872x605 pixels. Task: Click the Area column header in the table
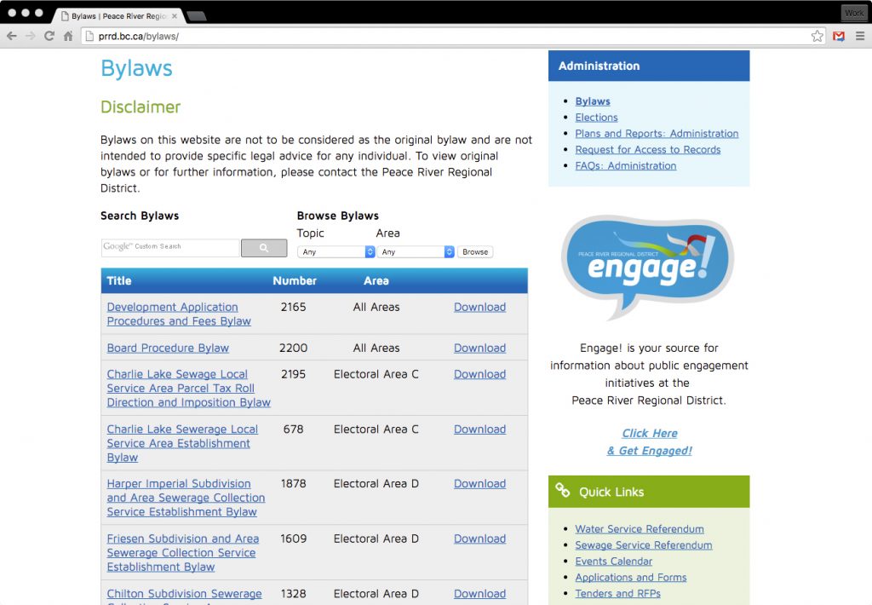coord(376,280)
